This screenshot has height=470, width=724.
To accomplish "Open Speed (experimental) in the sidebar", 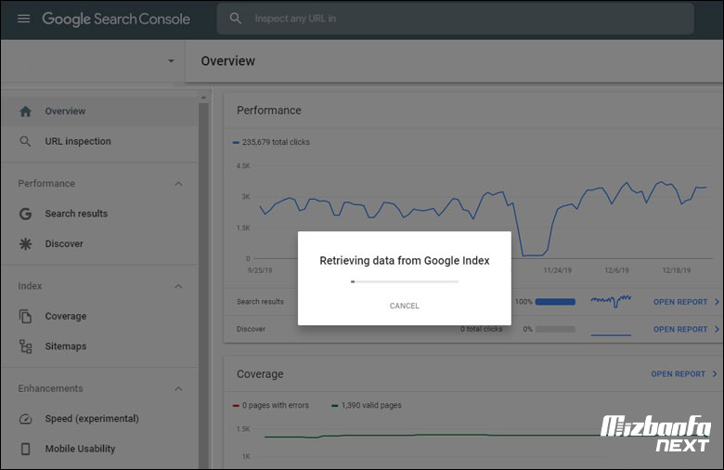I will coord(99,419).
